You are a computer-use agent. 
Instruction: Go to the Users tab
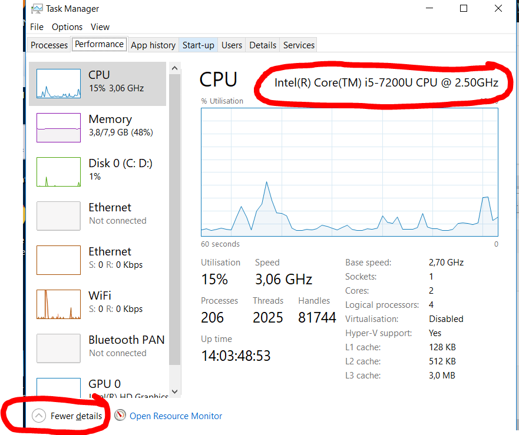coord(232,45)
